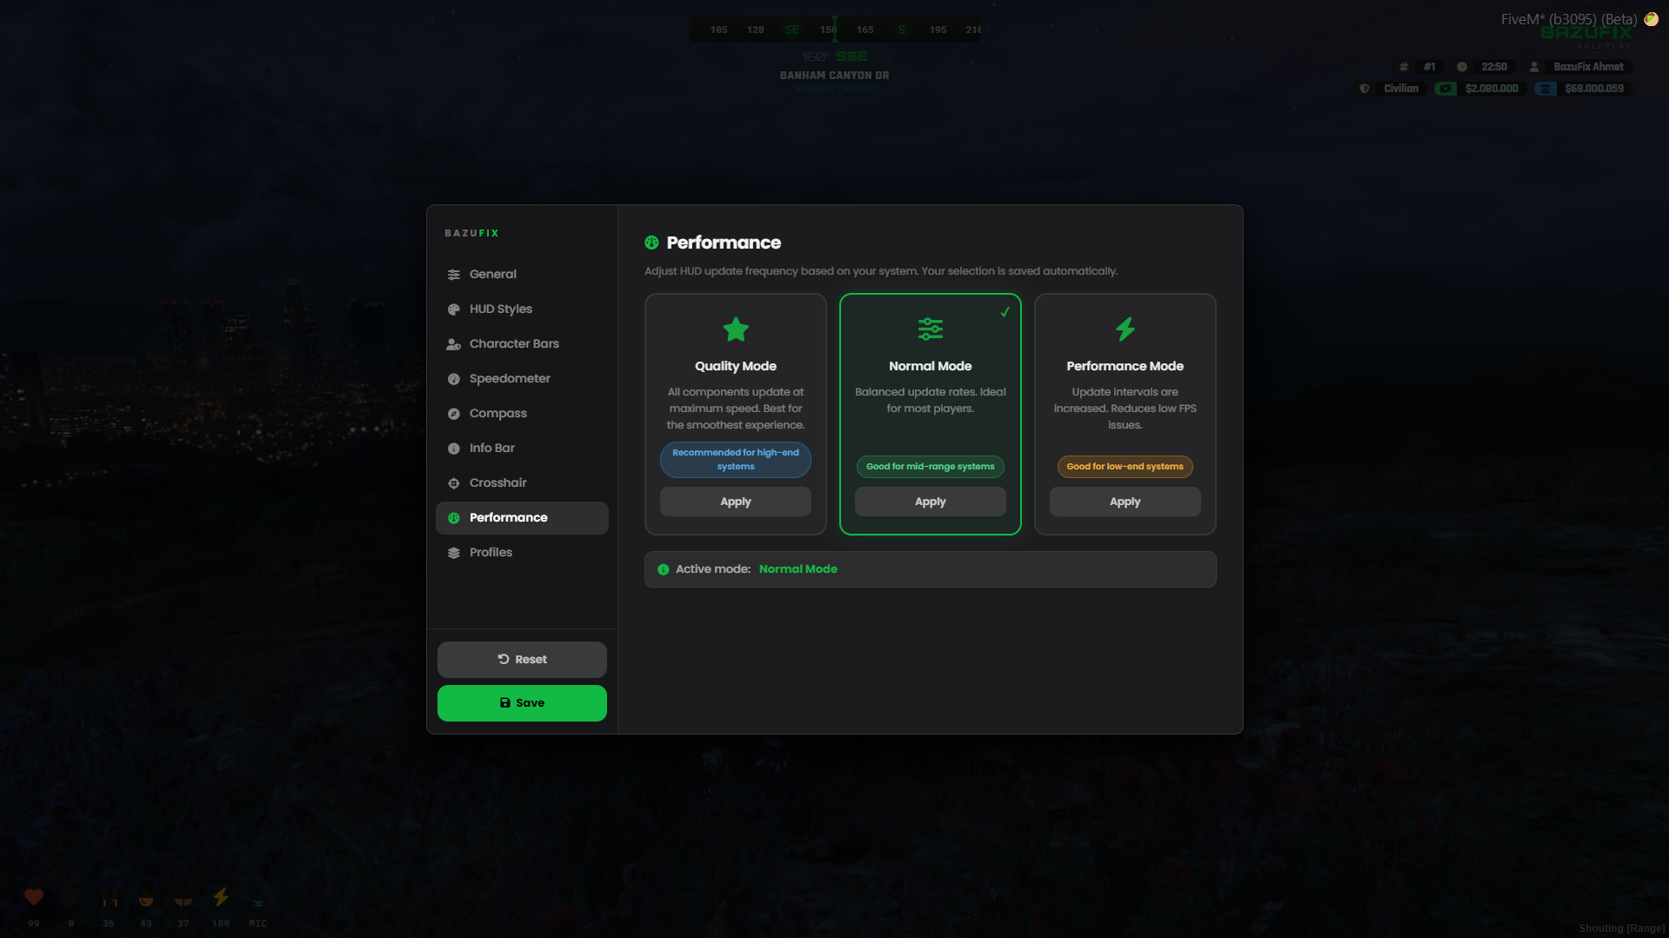This screenshot has height=938, width=1669.
Task: Open the Profiles tab
Action: coord(522,552)
